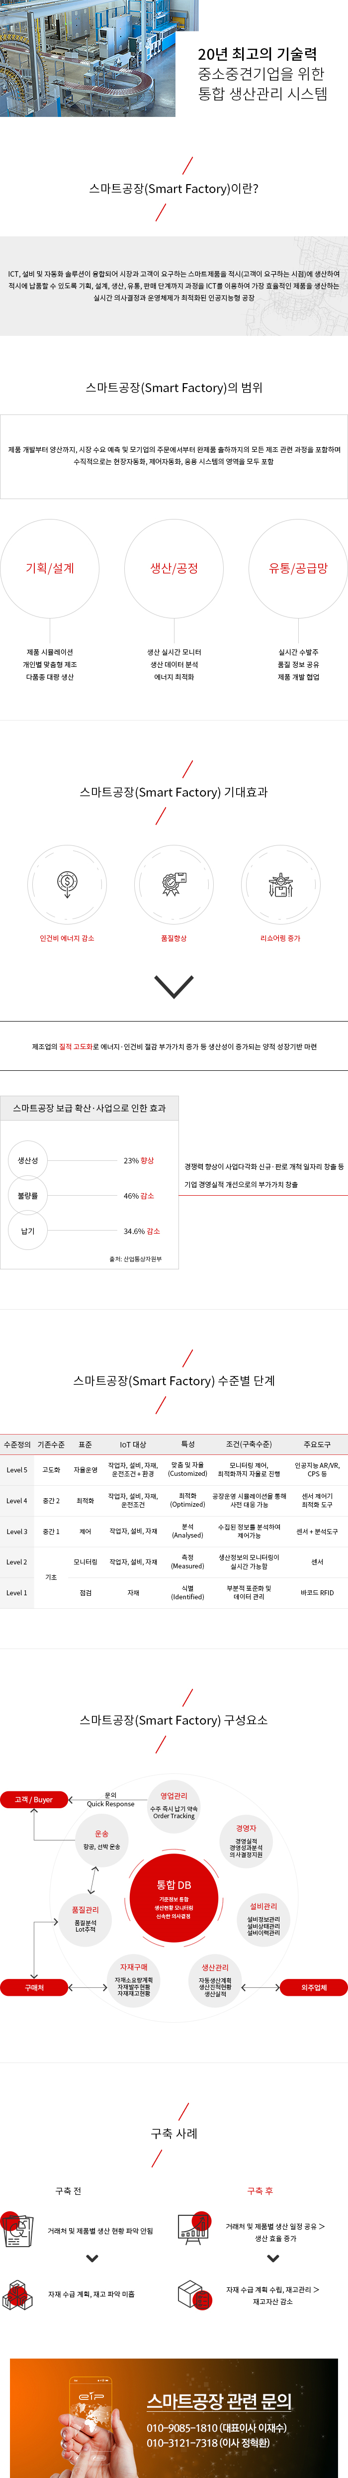
Task: Click the 불량률 effect circle
Action: pos(28,1196)
